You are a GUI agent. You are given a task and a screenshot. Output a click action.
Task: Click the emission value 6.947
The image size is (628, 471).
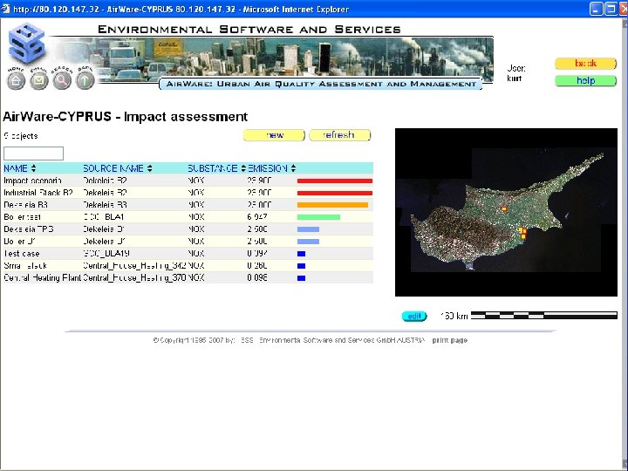click(x=257, y=217)
